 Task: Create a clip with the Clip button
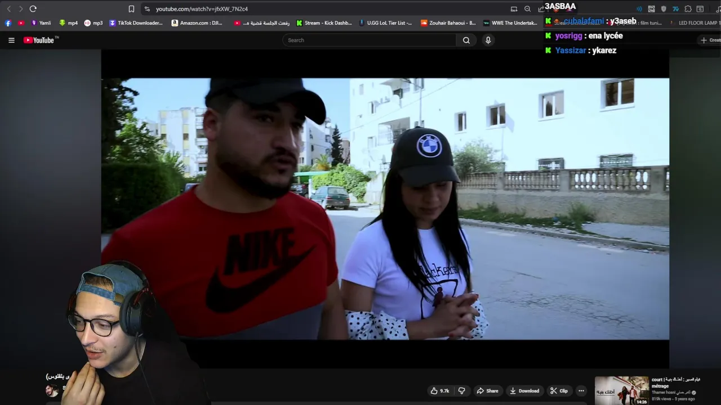[559, 391]
